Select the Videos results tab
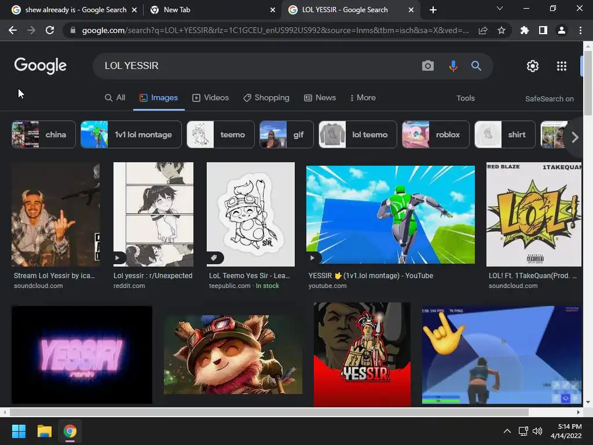The height and width of the screenshot is (445, 593). [211, 97]
